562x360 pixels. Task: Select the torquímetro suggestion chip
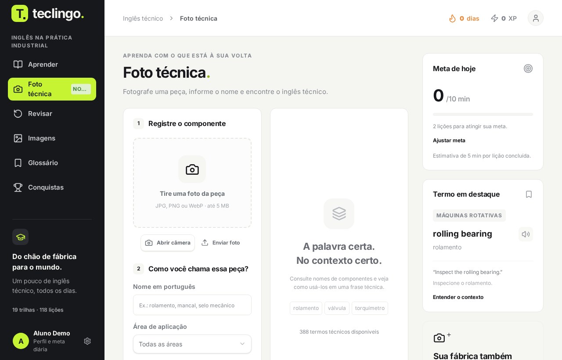370,308
